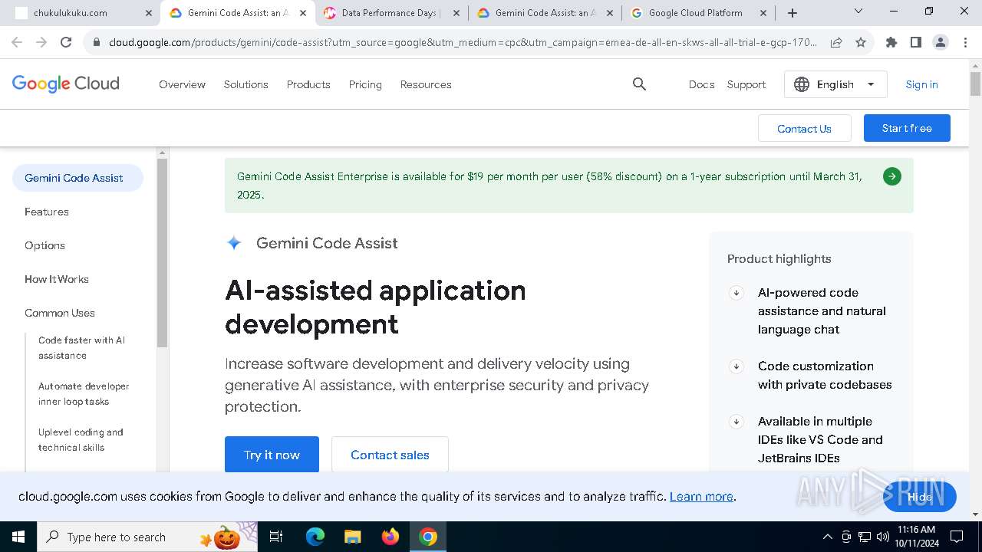Open the Chrome profile avatar icon
The width and height of the screenshot is (982, 552).
pos(941,43)
